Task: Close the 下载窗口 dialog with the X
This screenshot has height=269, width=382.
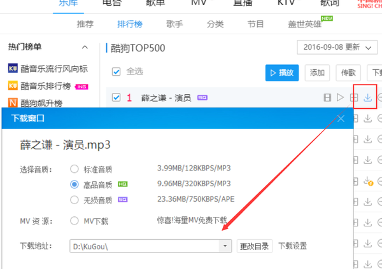Action: click(x=341, y=118)
